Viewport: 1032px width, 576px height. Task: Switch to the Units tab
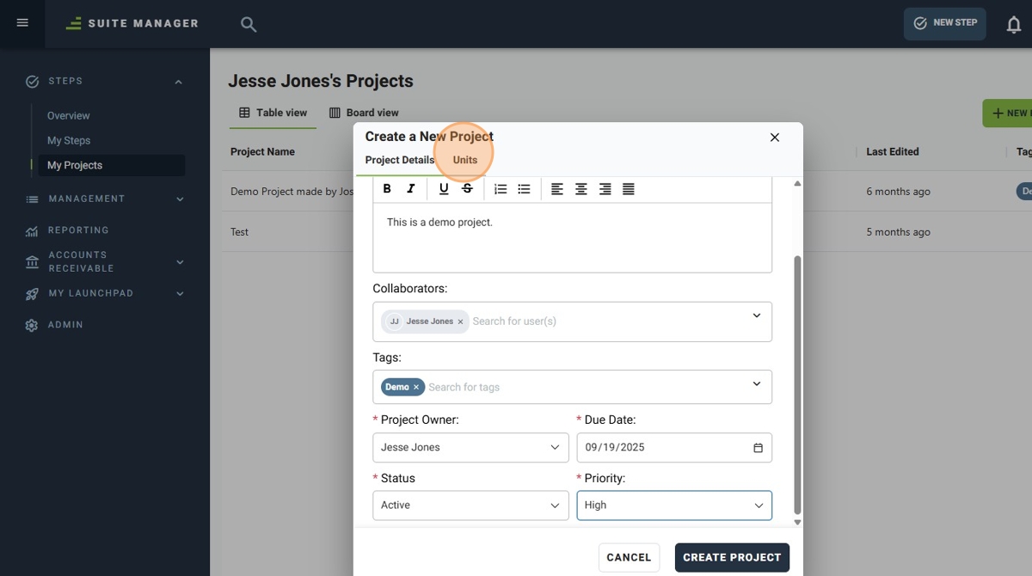click(x=465, y=160)
